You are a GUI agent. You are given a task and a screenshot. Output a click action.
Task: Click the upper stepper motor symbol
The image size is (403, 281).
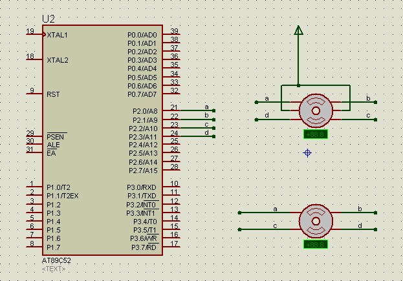tap(316, 111)
